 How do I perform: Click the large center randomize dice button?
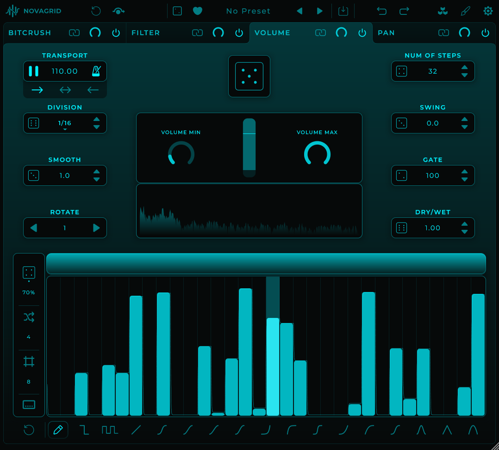click(x=249, y=76)
